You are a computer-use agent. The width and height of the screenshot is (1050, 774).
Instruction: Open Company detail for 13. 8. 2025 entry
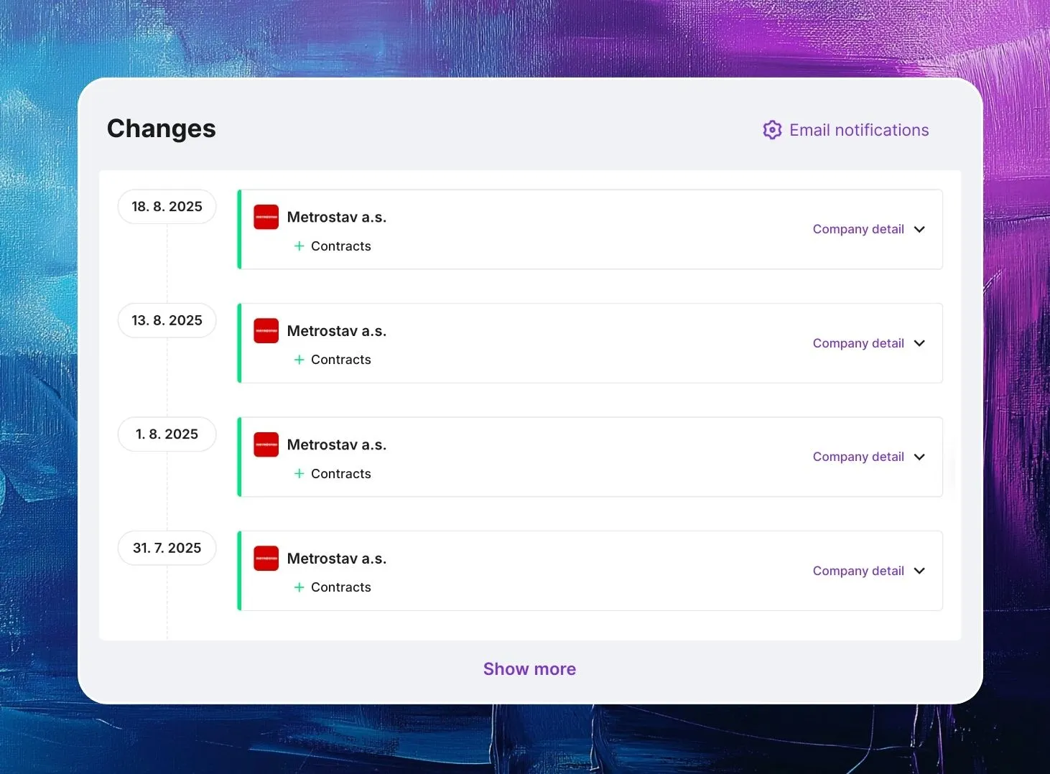(858, 343)
